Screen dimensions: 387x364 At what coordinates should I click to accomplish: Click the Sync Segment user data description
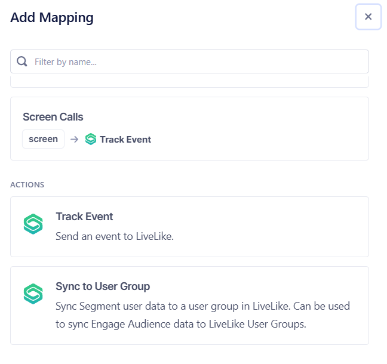click(202, 315)
